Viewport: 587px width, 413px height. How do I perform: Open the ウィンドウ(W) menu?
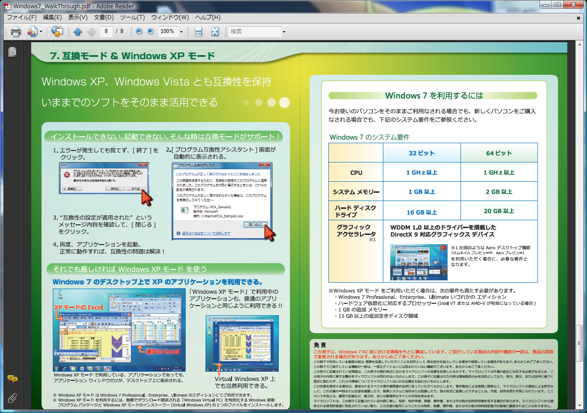[170, 17]
